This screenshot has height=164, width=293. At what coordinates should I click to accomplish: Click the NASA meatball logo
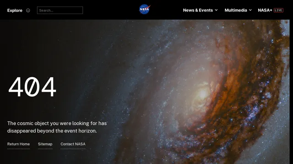pos(145,9)
